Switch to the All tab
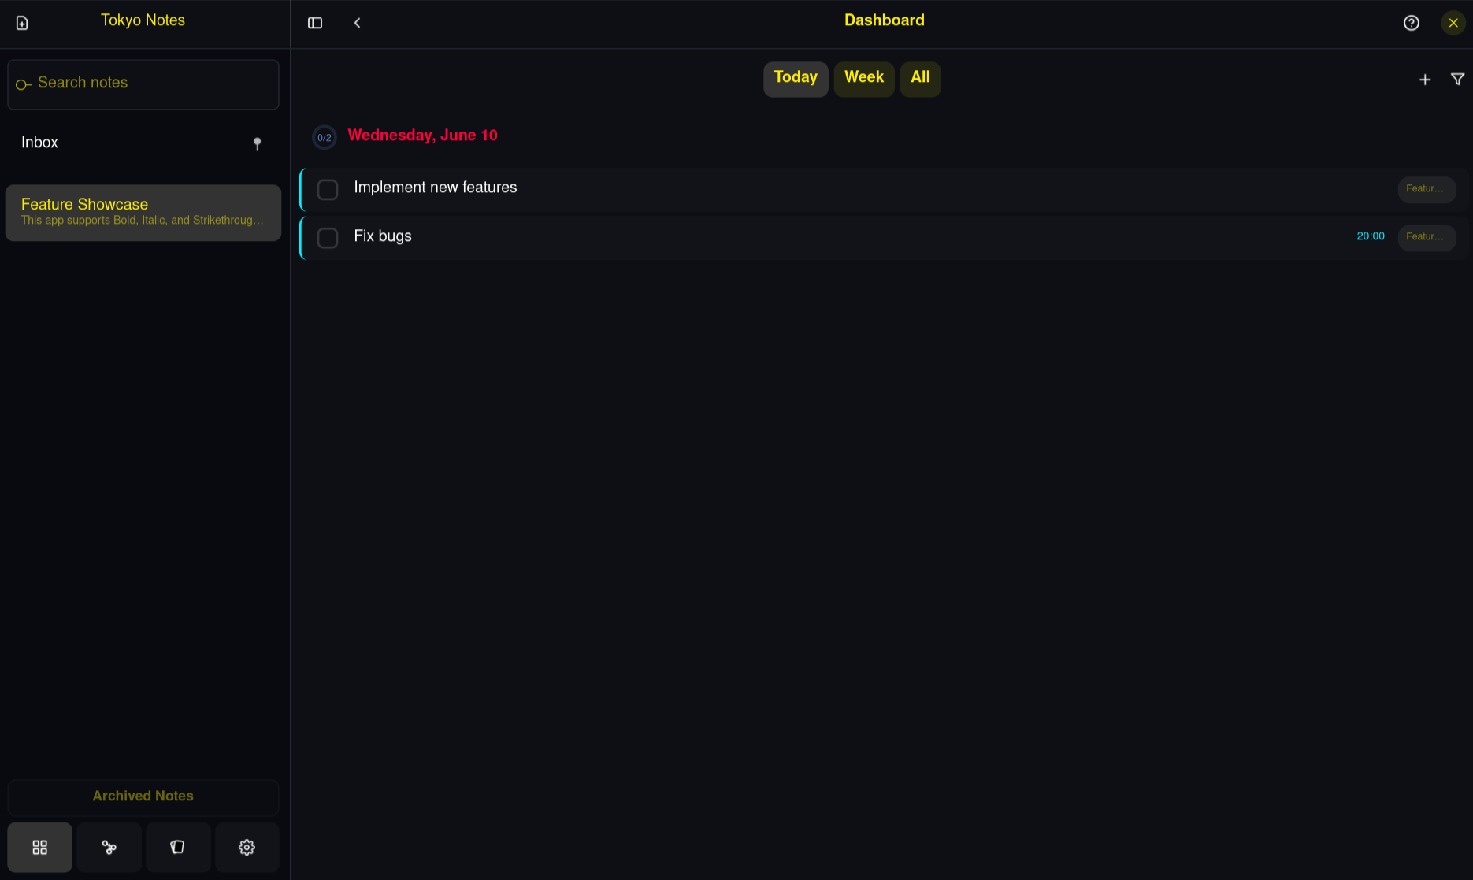1473x880 pixels. pos(920,79)
